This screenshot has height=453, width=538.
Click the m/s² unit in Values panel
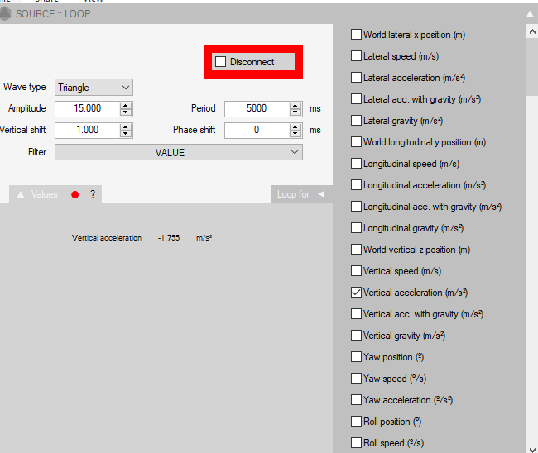pyautogui.click(x=204, y=238)
